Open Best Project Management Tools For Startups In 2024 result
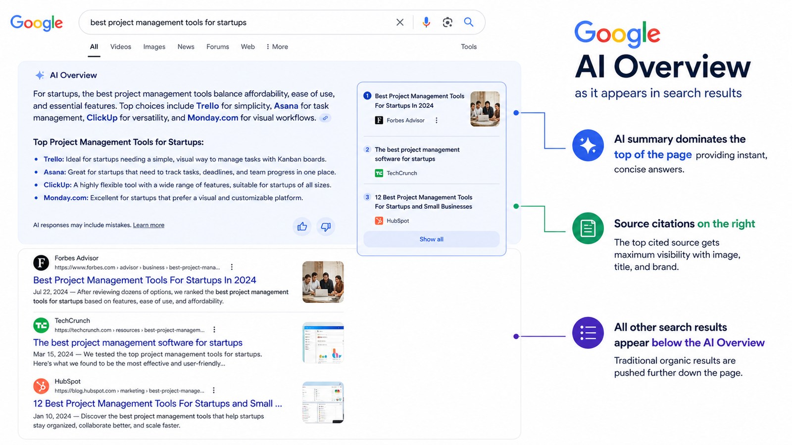 (145, 280)
